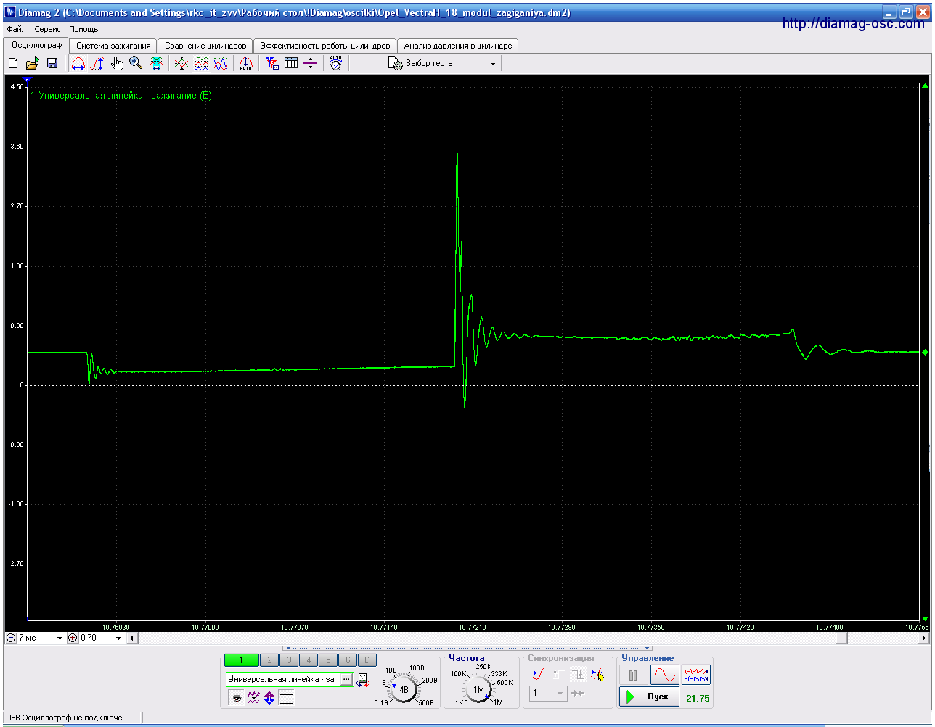Click the plus zoom button near 0.70
The height and width of the screenshot is (727, 935).
pos(73,638)
